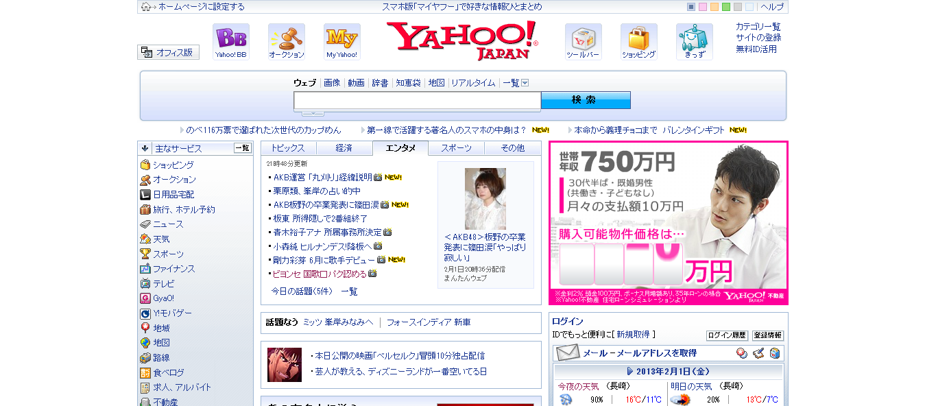Click camera icon beside AKB運営「丸刈り」経緯説明
This screenshot has height=406, width=925.
[x=378, y=177]
